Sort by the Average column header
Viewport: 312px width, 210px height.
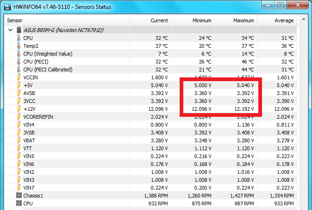click(x=277, y=20)
